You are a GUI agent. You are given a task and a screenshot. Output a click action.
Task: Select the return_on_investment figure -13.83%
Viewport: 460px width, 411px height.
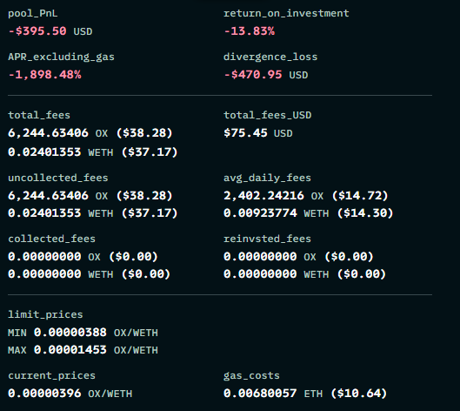[249, 30]
